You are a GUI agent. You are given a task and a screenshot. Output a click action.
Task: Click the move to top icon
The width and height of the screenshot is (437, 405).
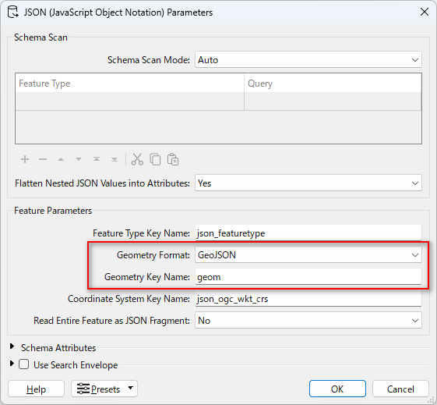[97, 159]
